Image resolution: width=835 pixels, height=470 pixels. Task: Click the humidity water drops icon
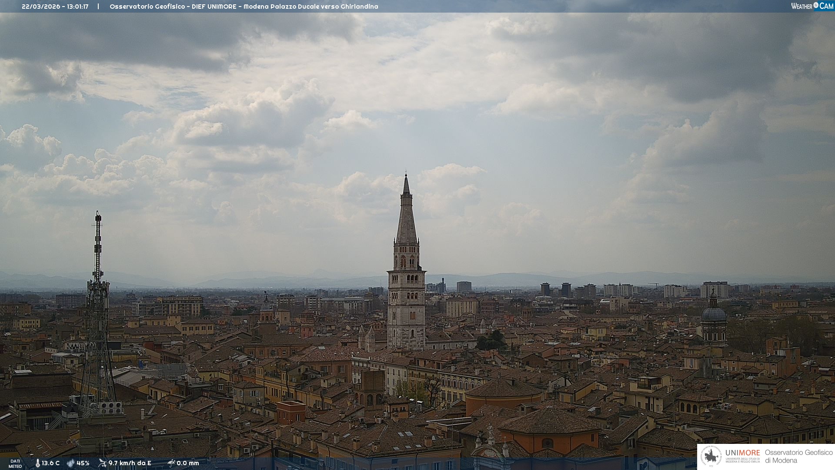tap(70, 463)
